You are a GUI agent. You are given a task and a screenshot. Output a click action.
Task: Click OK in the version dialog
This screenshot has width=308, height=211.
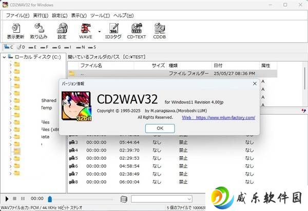160,129
